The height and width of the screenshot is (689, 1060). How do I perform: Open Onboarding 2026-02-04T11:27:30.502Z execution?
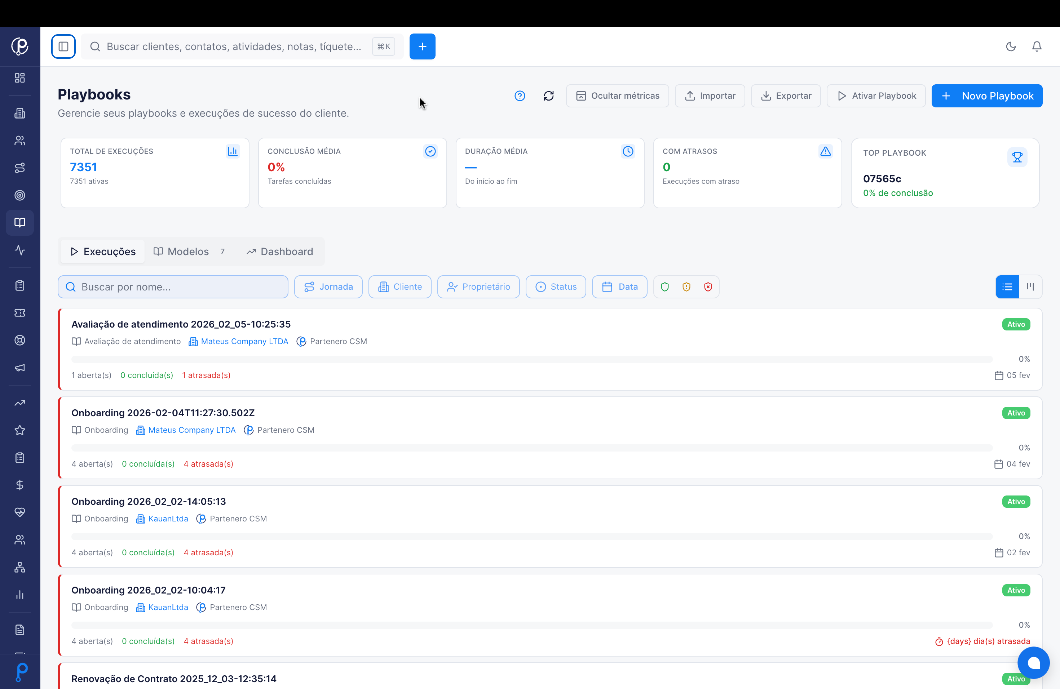(163, 413)
